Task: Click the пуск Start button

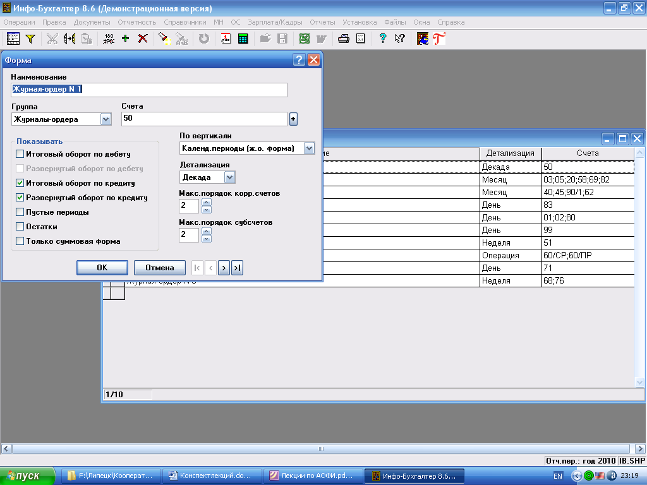Action: coord(27,476)
